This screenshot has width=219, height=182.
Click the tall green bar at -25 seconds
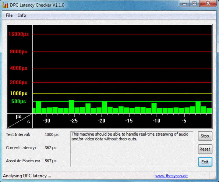(x=72, y=107)
